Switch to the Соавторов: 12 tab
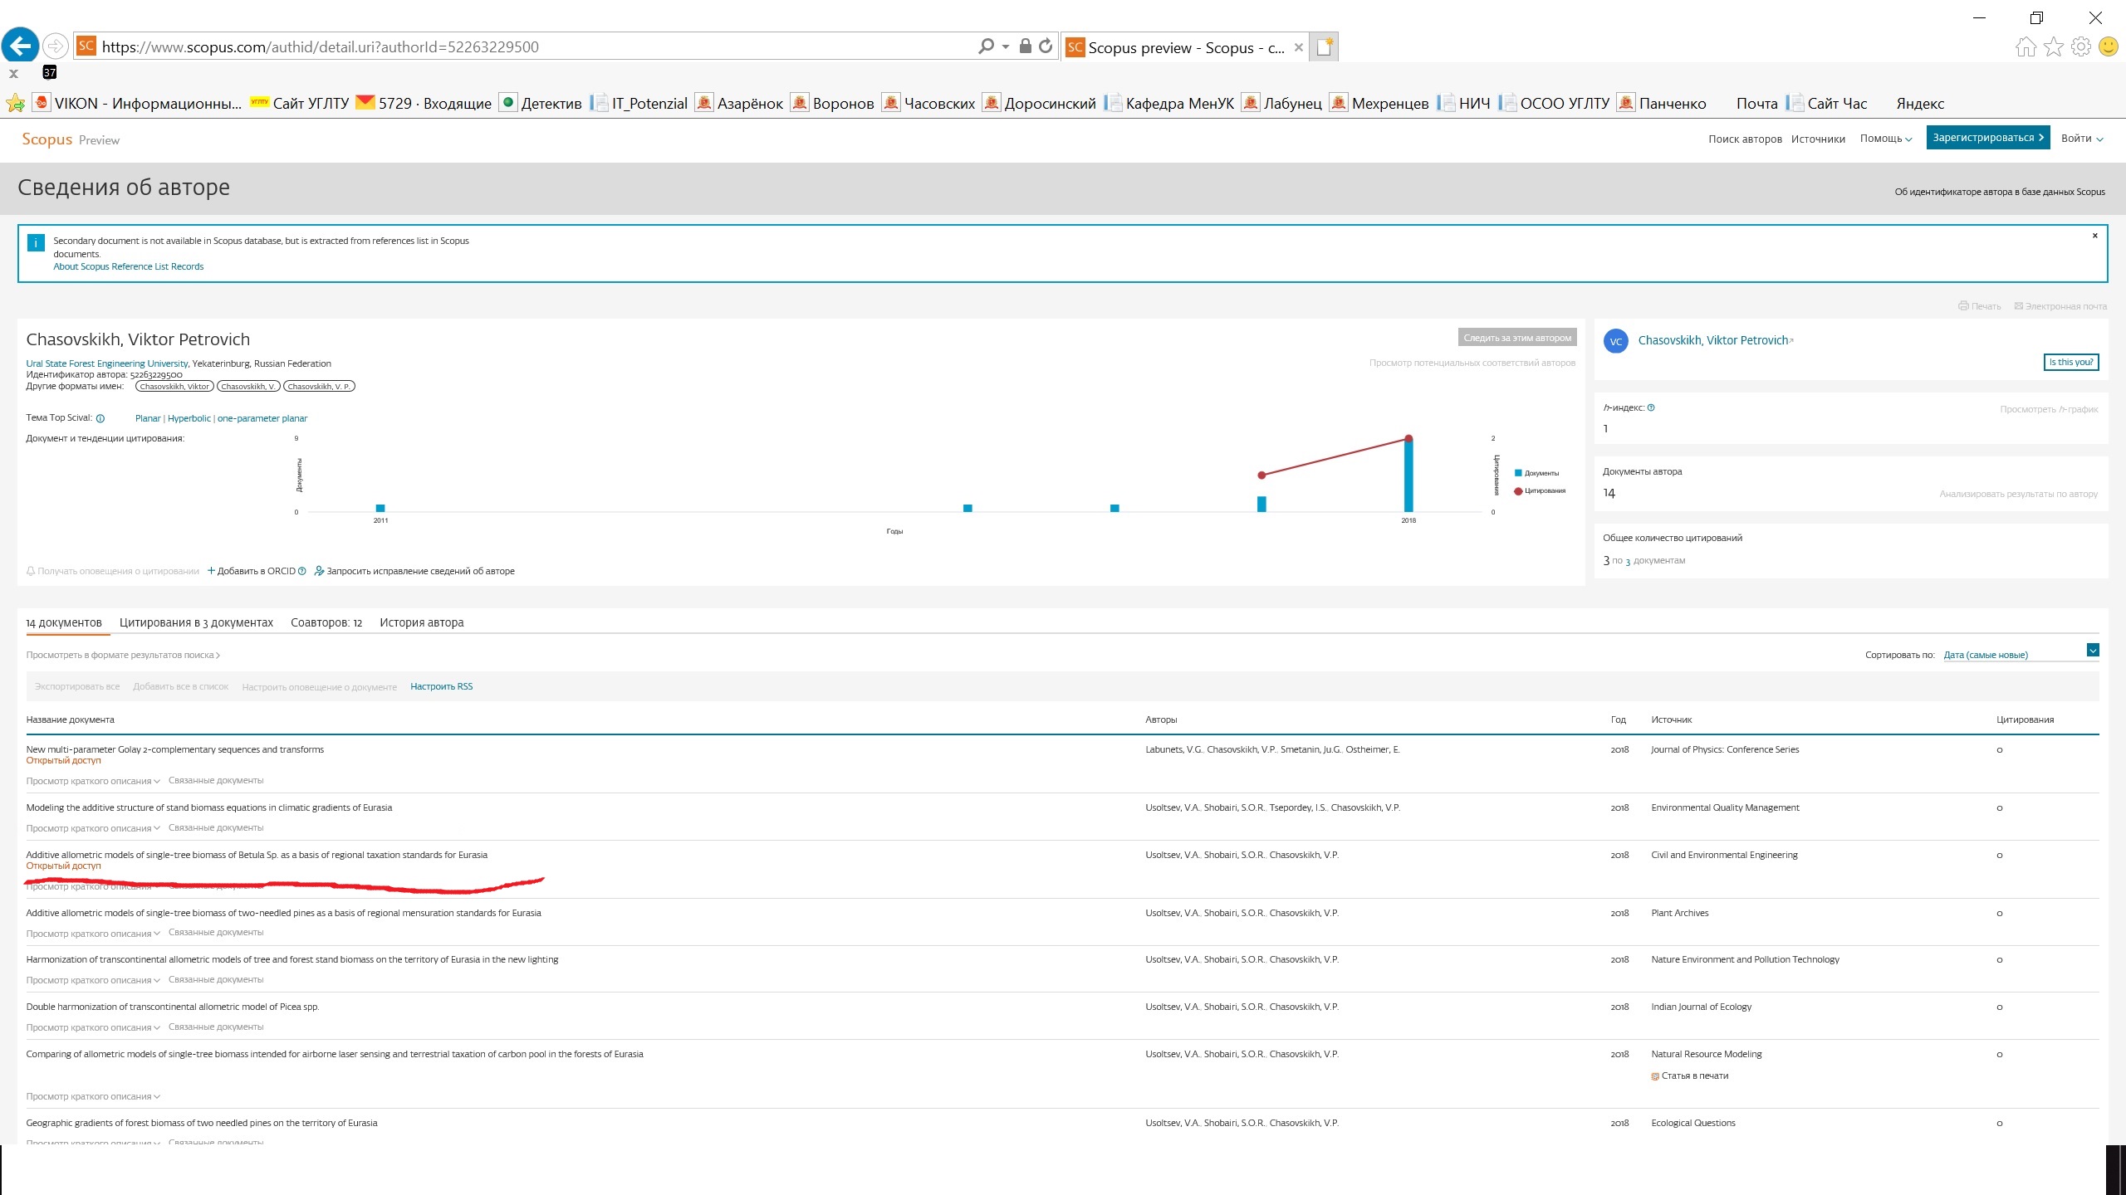Screen dimensions: 2126x1195 326,622
